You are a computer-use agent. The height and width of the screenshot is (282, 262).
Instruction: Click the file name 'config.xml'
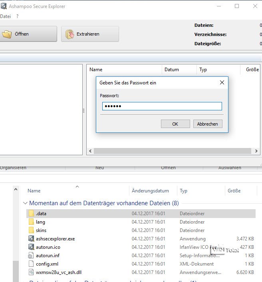tap(47, 264)
